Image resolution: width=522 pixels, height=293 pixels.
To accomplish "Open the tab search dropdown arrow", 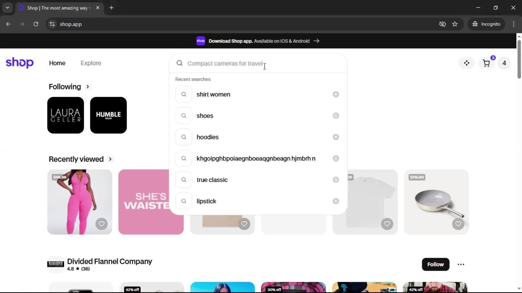I will (x=8, y=8).
